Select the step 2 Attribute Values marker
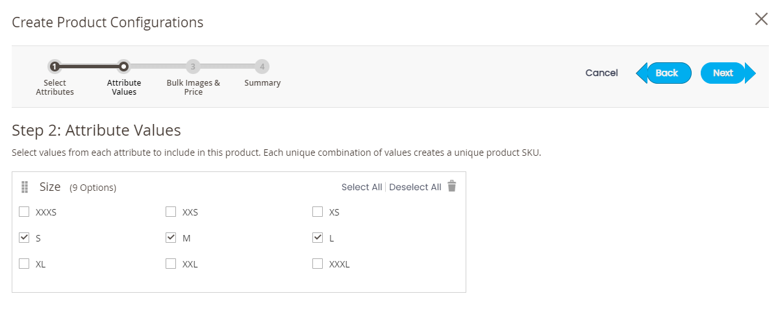 [124, 66]
